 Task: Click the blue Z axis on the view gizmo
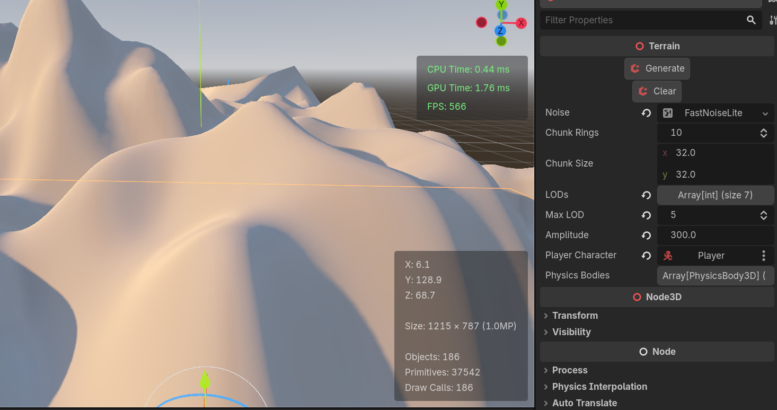tap(500, 31)
